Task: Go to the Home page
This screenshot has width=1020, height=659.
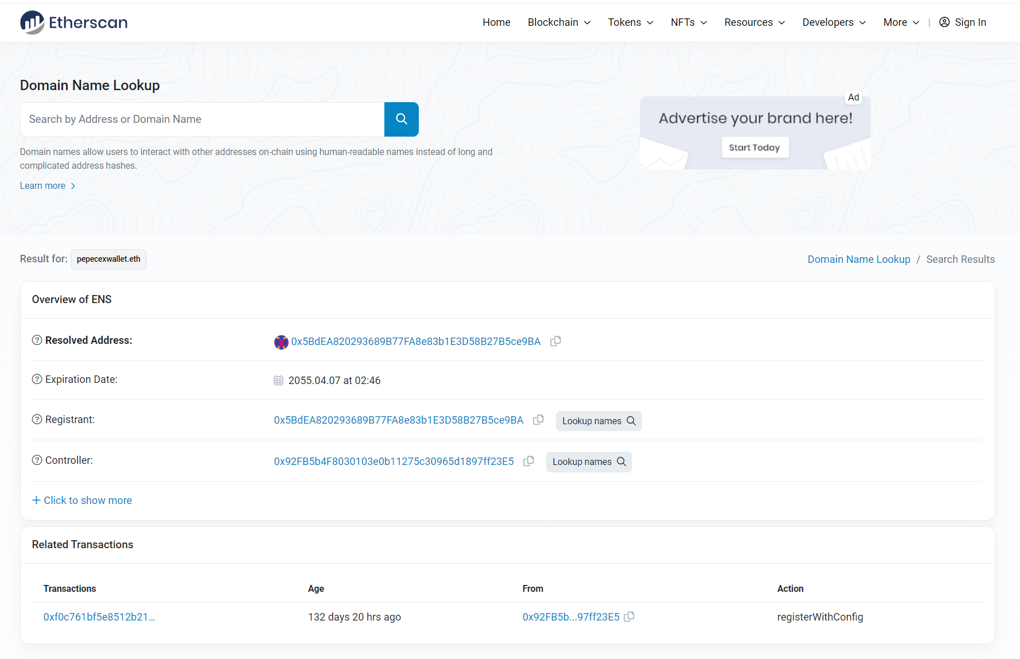Action: coord(496,22)
